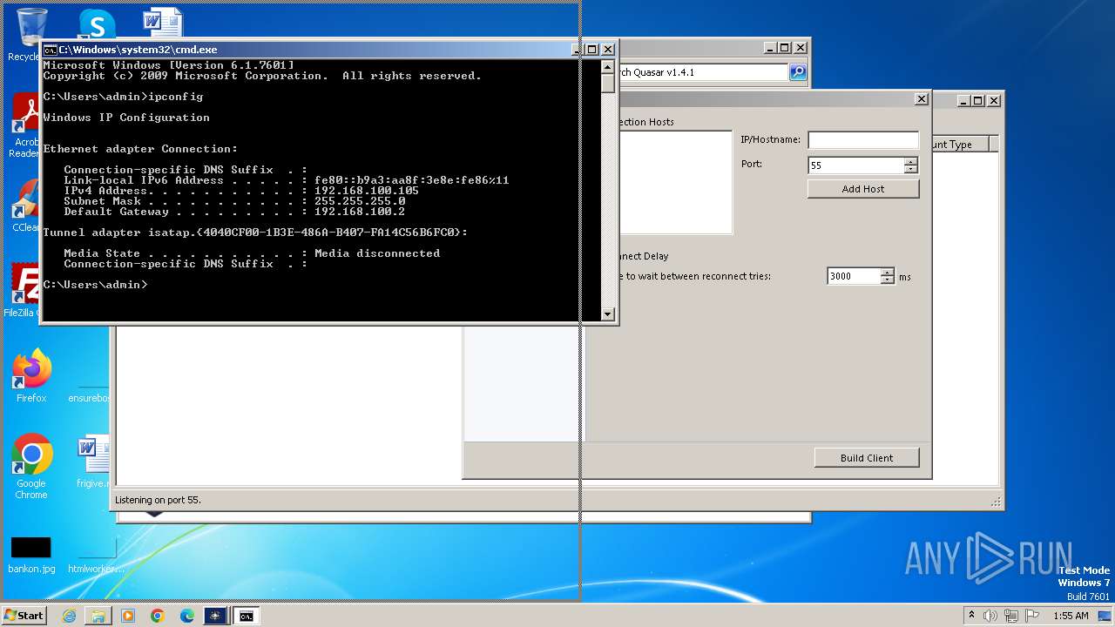This screenshot has height=627, width=1115.
Task: Switch to the Quasar application taskbar button
Action: 215,616
